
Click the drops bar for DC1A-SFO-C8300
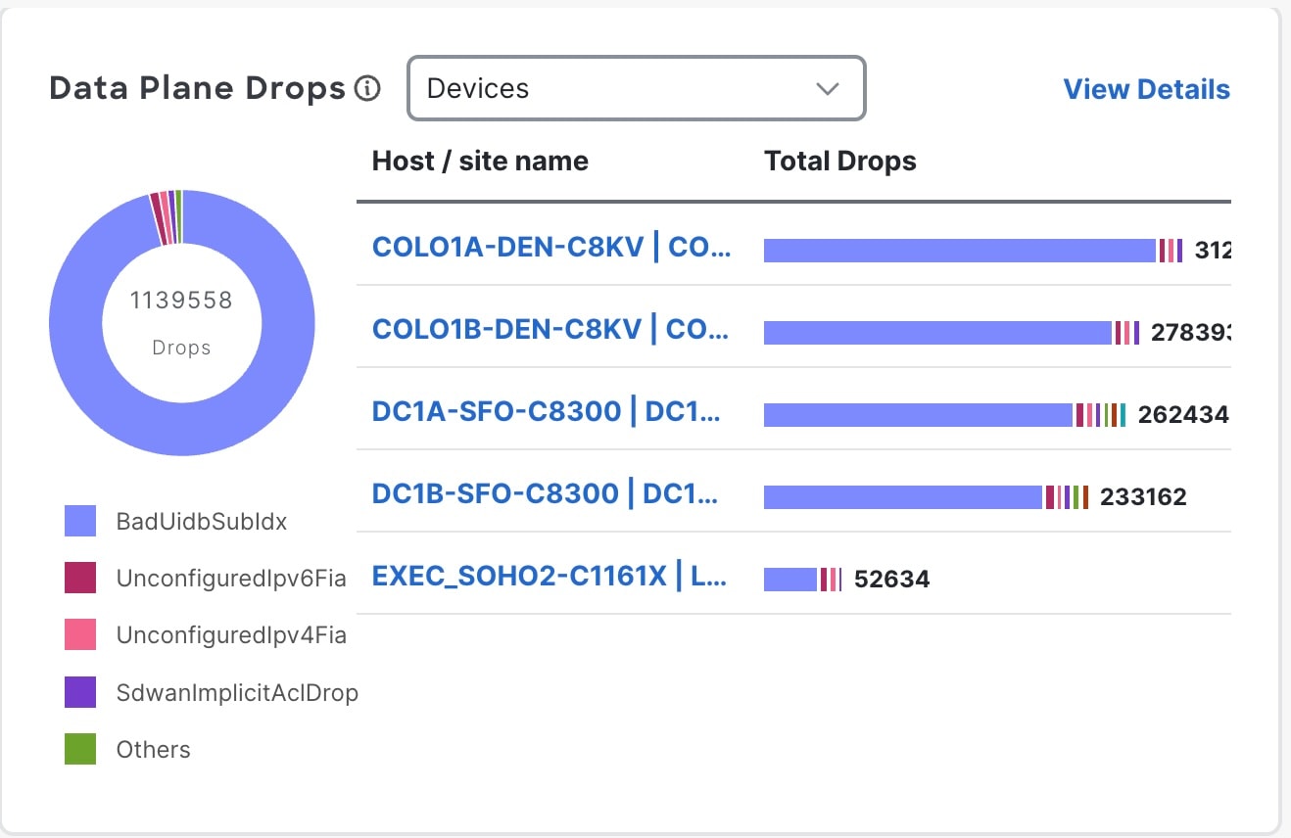pos(918,415)
